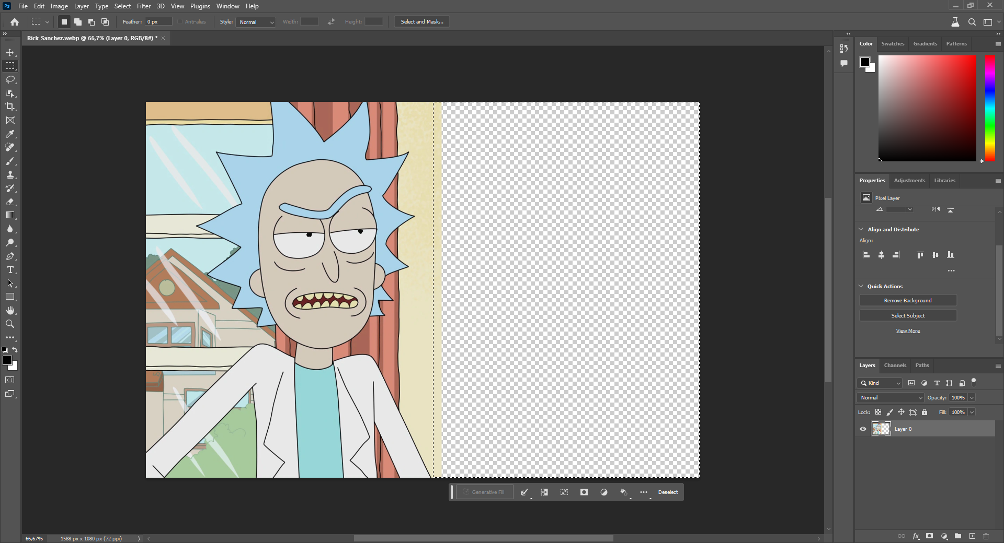Image resolution: width=1004 pixels, height=543 pixels.
Task: Open the Layers panel menu
Action: coord(998,365)
